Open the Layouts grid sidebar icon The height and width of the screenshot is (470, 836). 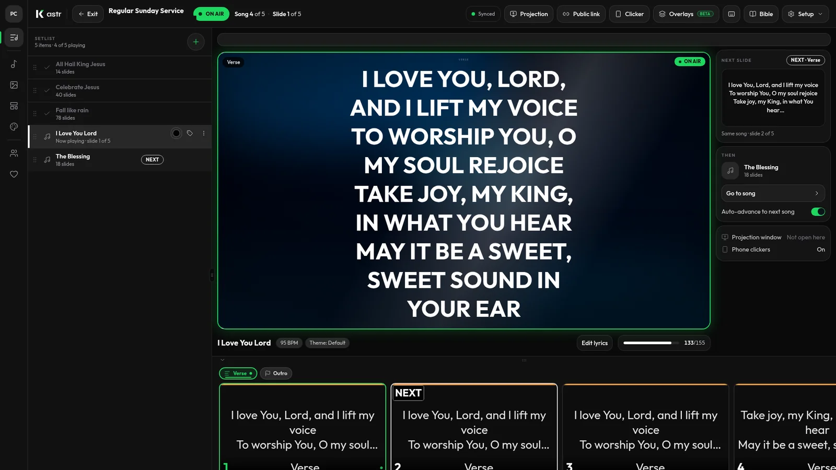click(x=14, y=106)
